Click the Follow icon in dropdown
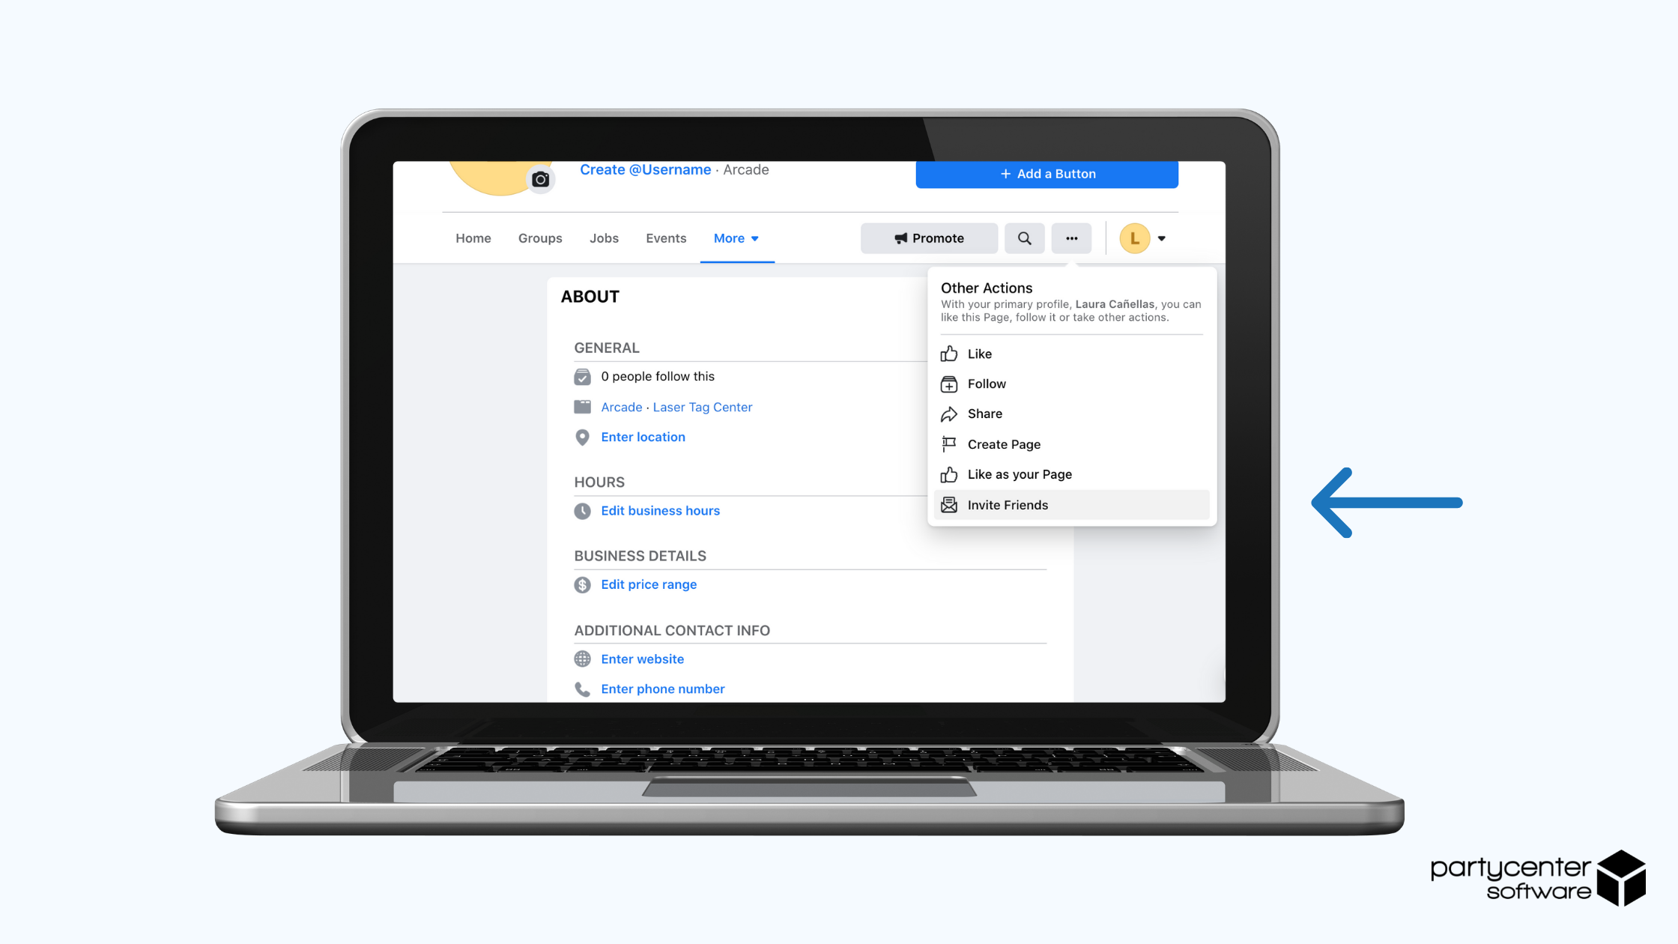Viewport: 1678px width, 944px height. click(x=950, y=384)
